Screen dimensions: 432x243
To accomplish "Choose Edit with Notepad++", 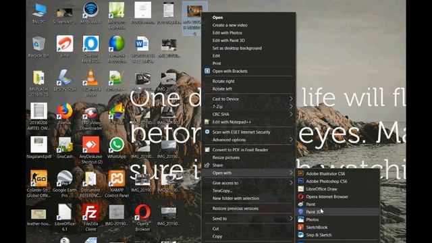I will (249, 122).
